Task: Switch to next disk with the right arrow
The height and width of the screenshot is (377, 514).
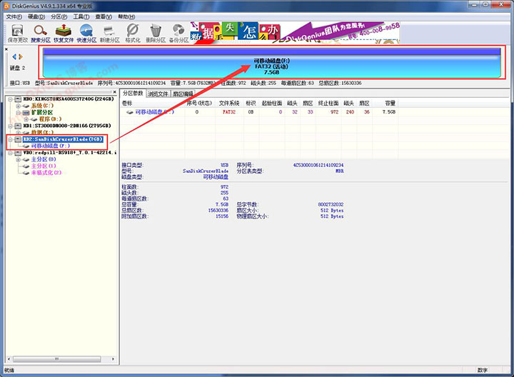Action: point(21,56)
